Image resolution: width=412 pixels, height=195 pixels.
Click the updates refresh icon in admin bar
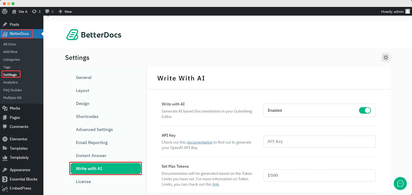[x=34, y=11]
